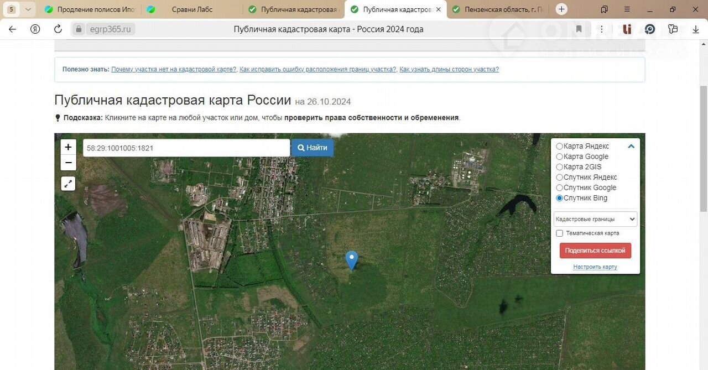708x370 pixels.
Task: Switch to Сравни Лабс tab
Action: click(191, 9)
